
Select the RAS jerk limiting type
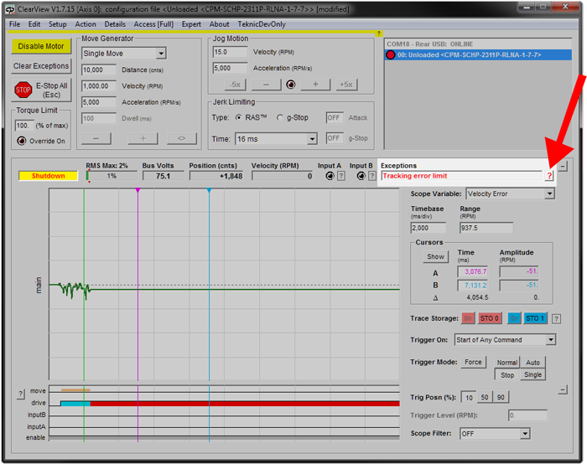click(238, 117)
